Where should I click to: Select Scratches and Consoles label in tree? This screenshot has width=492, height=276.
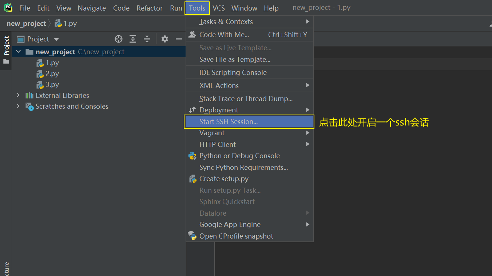click(72, 106)
